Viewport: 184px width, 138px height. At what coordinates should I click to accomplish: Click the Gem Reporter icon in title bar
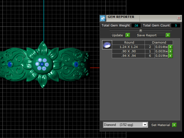103,18
